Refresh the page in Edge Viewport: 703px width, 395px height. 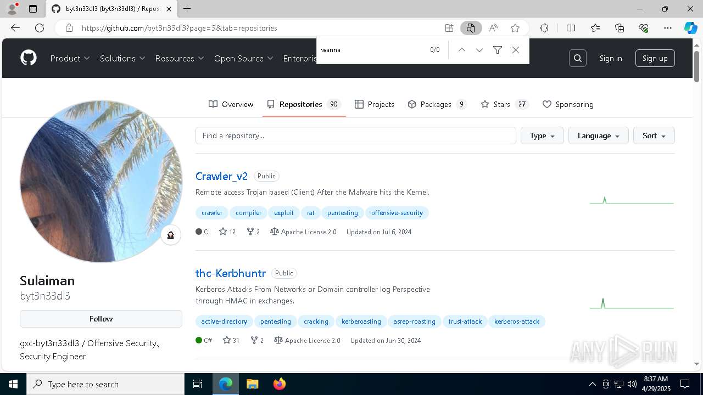(40, 28)
